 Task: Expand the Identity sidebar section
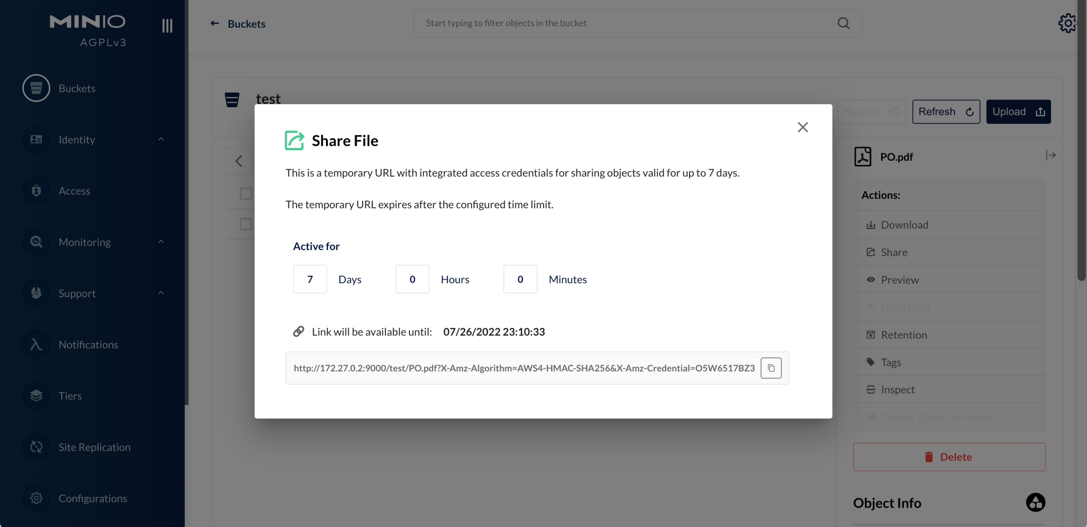pyautogui.click(x=161, y=139)
